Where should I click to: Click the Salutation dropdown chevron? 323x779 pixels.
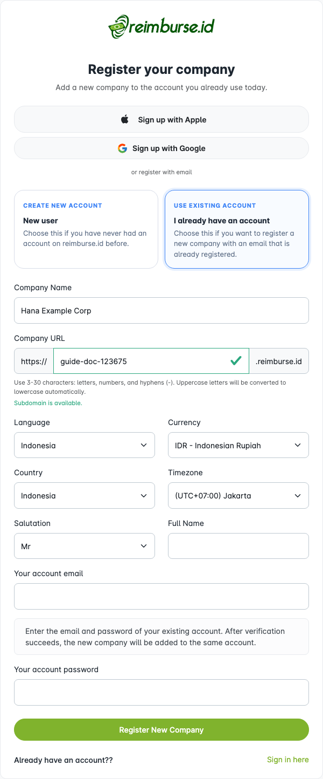144,546
